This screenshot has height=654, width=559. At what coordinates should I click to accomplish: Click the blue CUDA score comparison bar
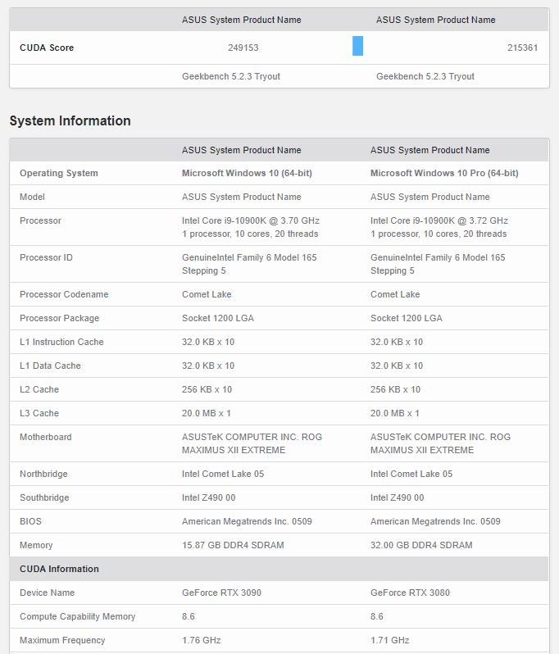pos(357,46)
